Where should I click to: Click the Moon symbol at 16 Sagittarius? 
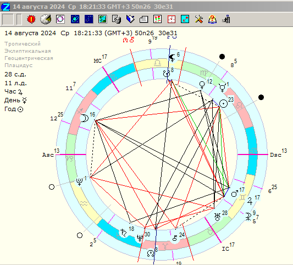pos(84,118)
